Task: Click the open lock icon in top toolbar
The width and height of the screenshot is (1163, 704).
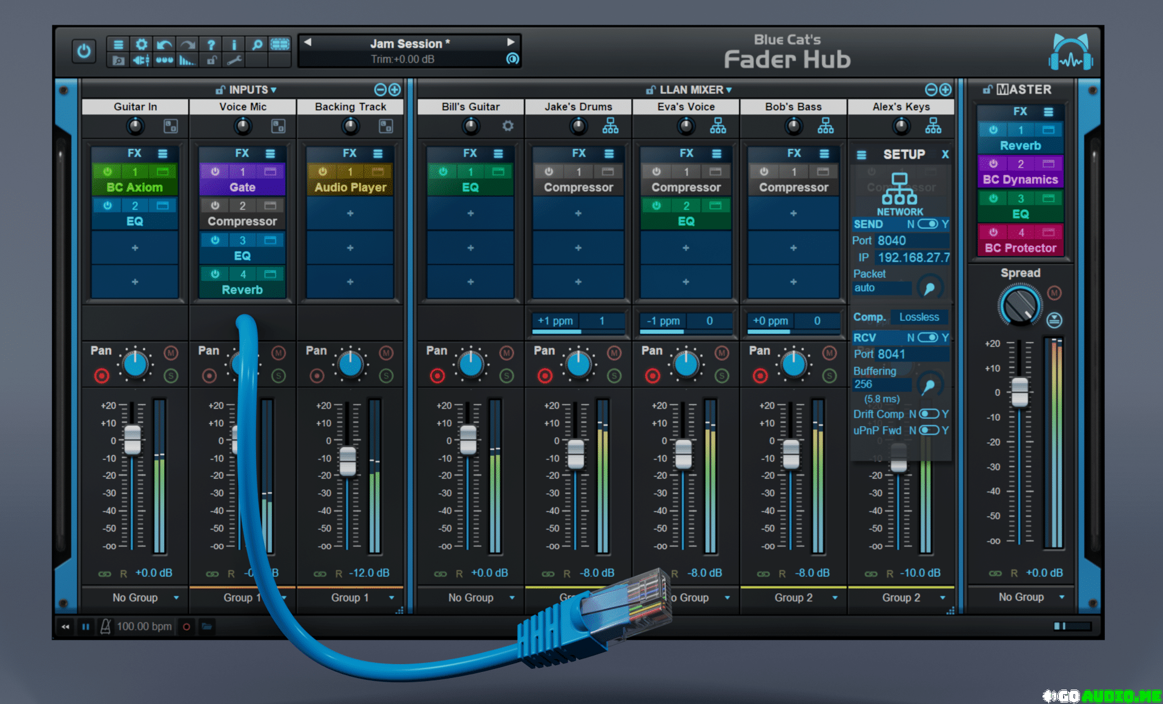Action: (211, 60)
